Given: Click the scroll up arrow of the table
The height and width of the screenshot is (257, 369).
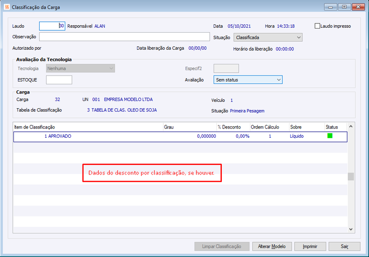Looking at the screenshot, I should tap(351, 126).
